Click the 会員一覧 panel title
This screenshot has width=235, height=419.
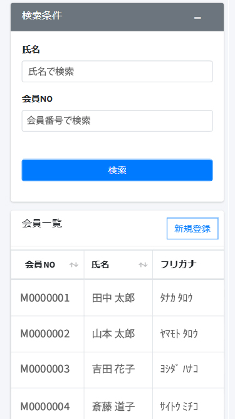42,224
